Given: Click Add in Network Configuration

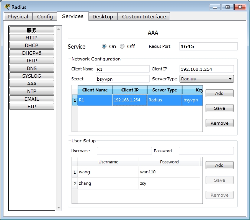Looking at the screenshot, I should pyautogui.click(x=219, y=93).
